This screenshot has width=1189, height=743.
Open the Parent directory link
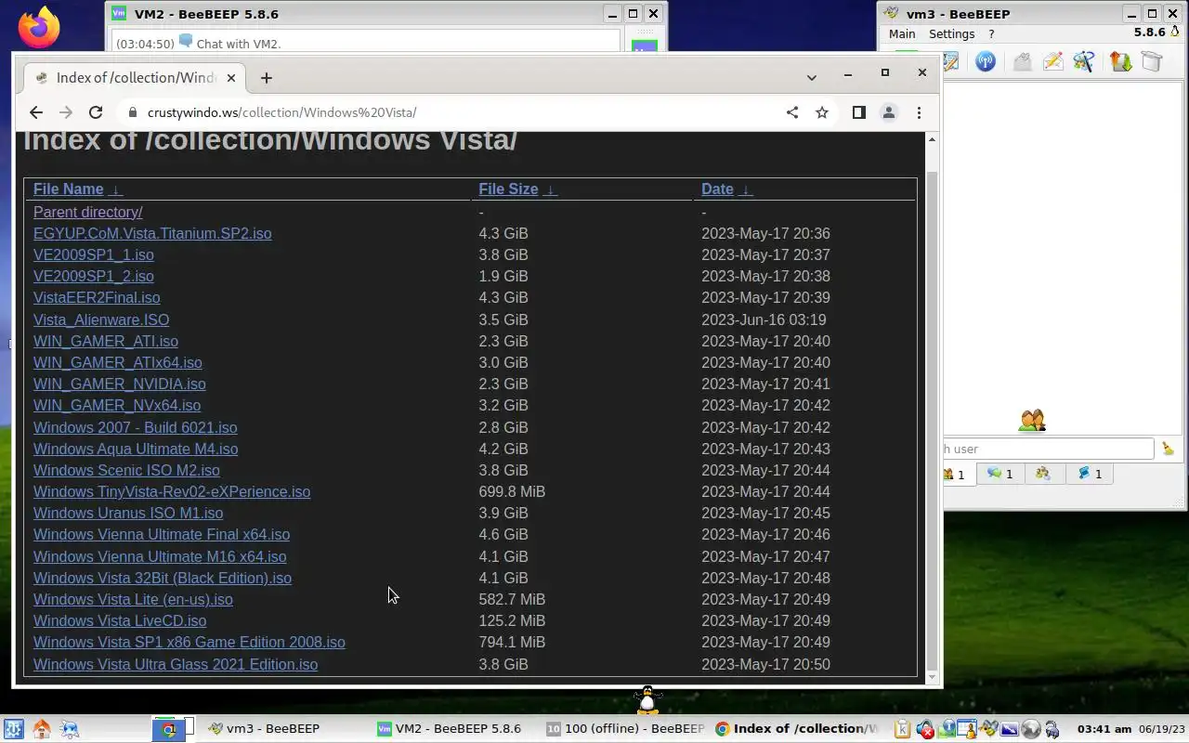[x=88, y=212]
